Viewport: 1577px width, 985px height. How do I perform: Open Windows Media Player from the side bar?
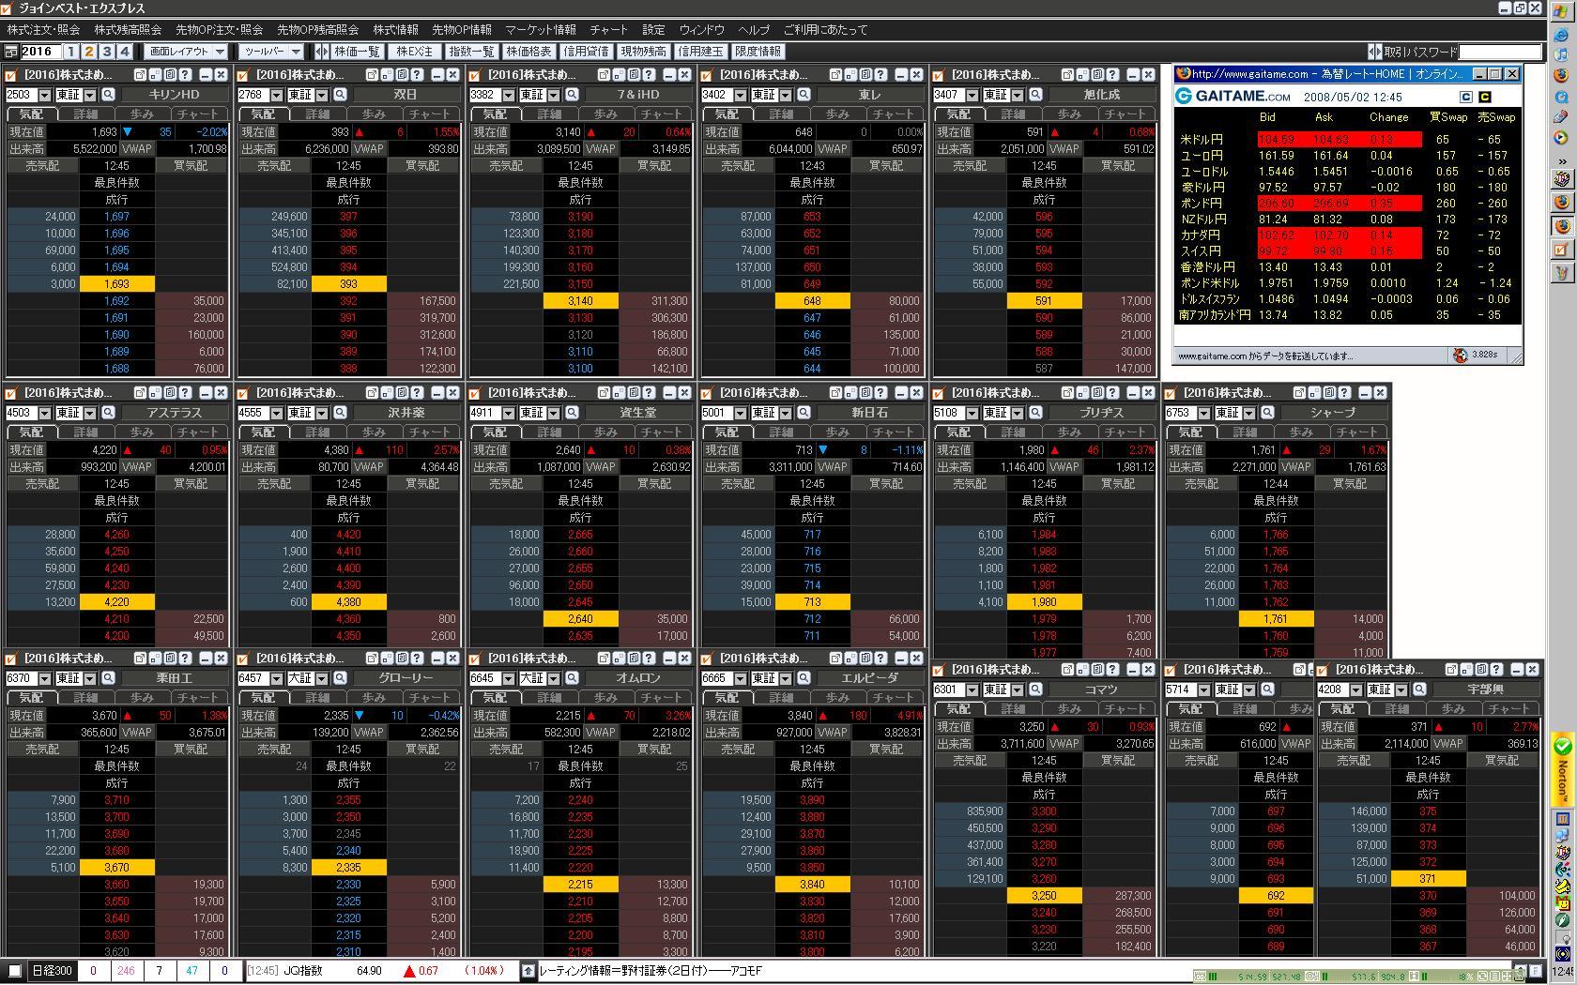pos(1562,138)
